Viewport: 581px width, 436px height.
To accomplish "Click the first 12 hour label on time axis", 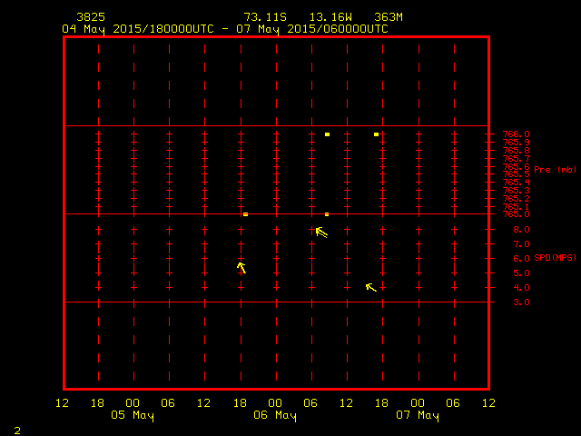I will pos(62,403).
